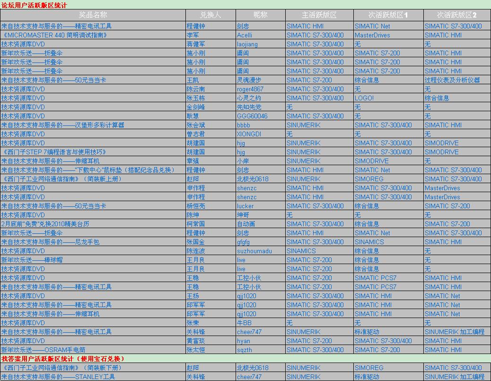
Task: Click the nickname lucker
Action: (245, 206)
